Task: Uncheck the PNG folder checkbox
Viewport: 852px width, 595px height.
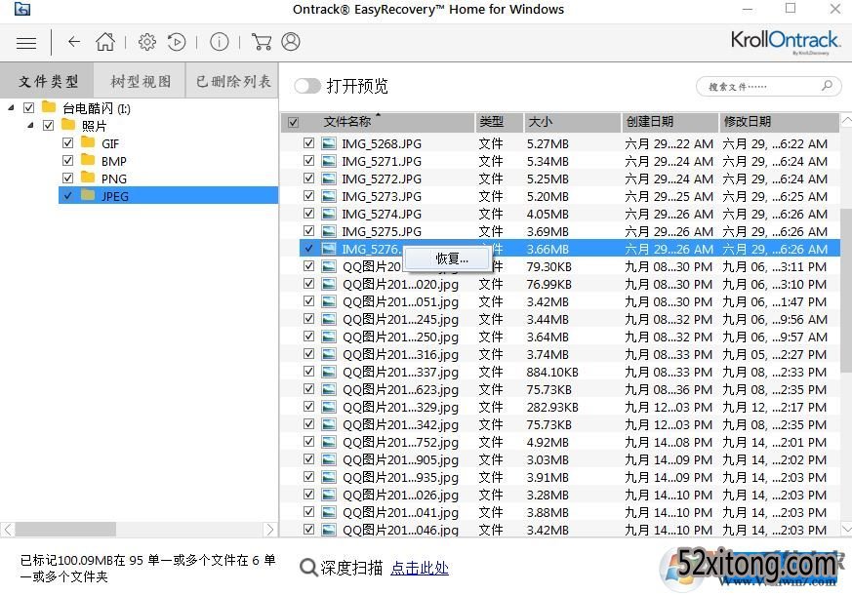Action: click(68, 178)
